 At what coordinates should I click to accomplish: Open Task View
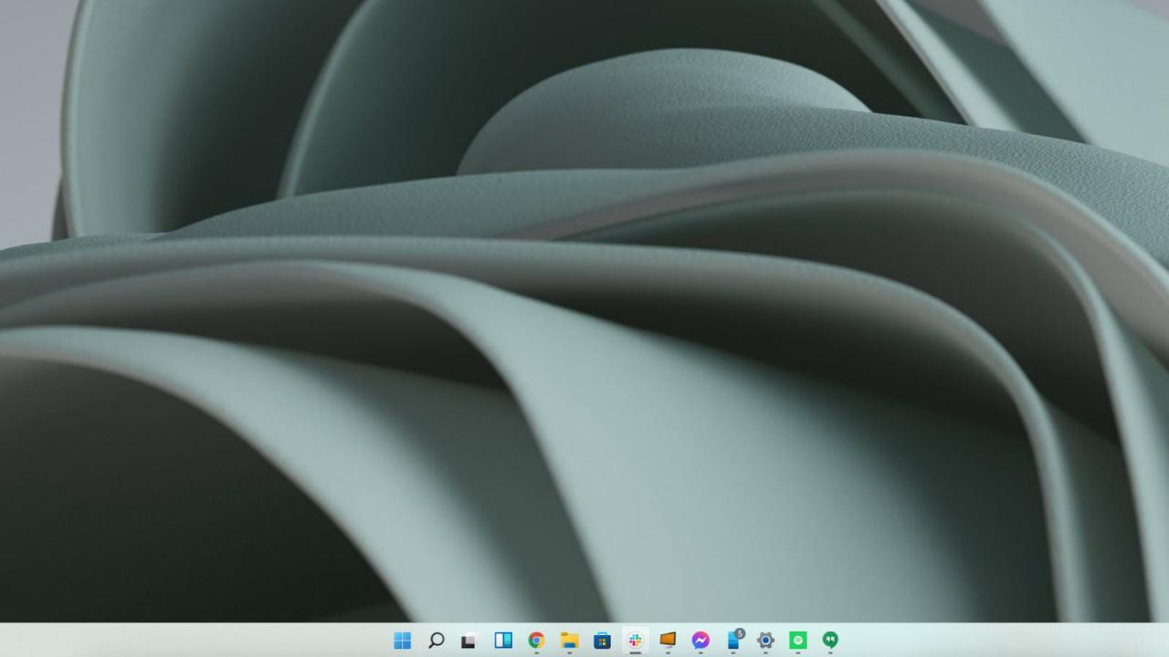click(x=468, y=641)
